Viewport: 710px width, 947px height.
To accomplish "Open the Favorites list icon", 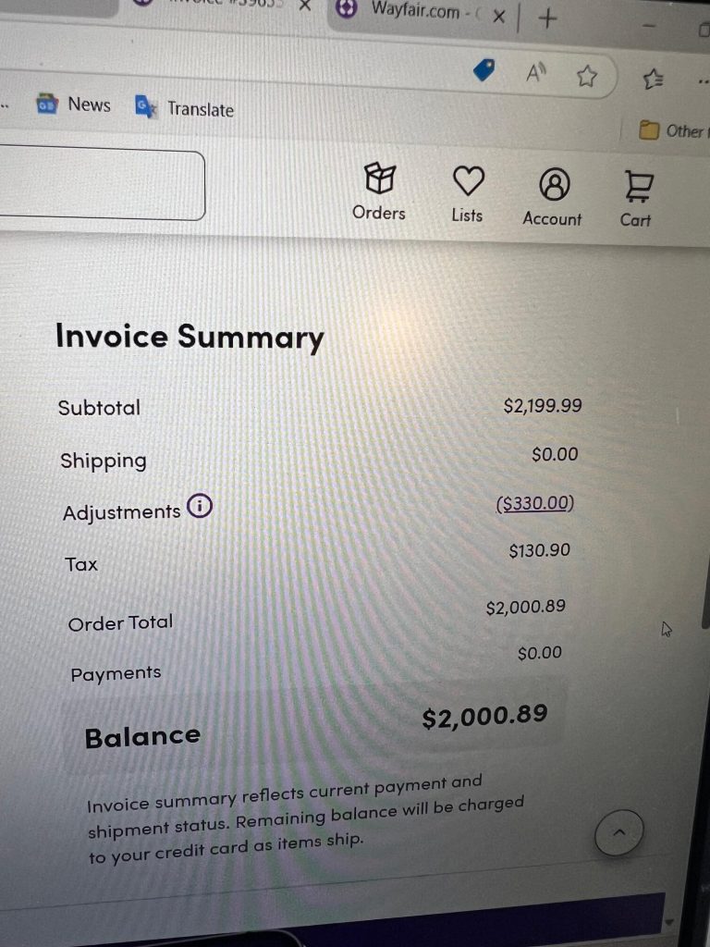I will pos(653,80).
